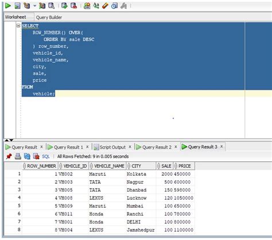The width and height of the screenshot is (272, 240).
Task: Sort by the VEHICLE_NAME column header
Action: (x=107, y=166)
